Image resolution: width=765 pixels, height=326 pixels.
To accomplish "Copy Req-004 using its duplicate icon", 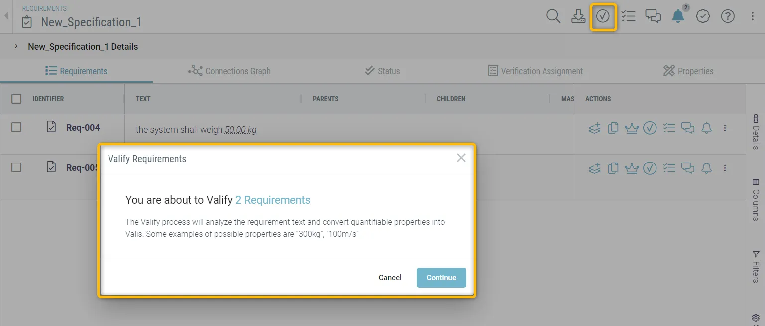I will 613,128.
